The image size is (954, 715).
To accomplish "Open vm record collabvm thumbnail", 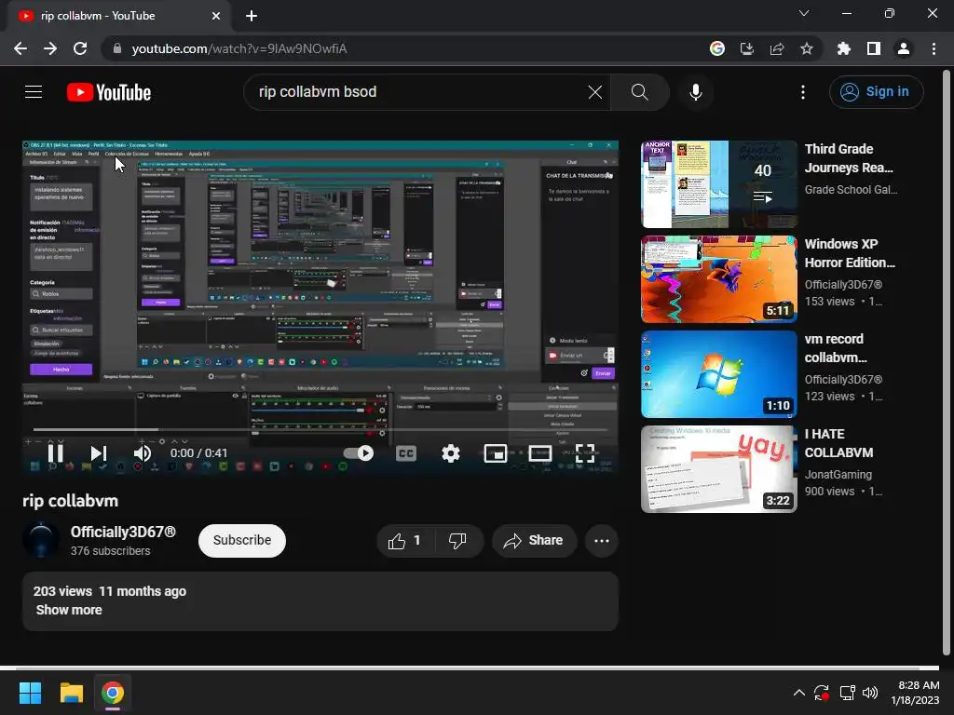I will (x=718, y=374).
